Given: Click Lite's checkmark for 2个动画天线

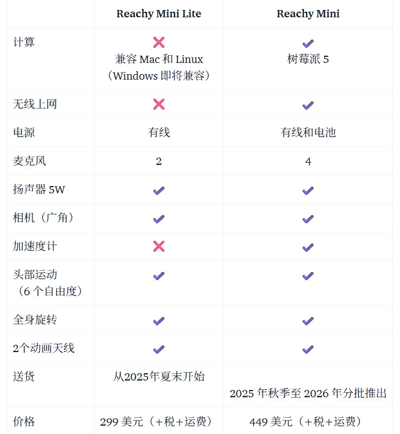Looking at the screenshot, I should (x=159, y=349).
